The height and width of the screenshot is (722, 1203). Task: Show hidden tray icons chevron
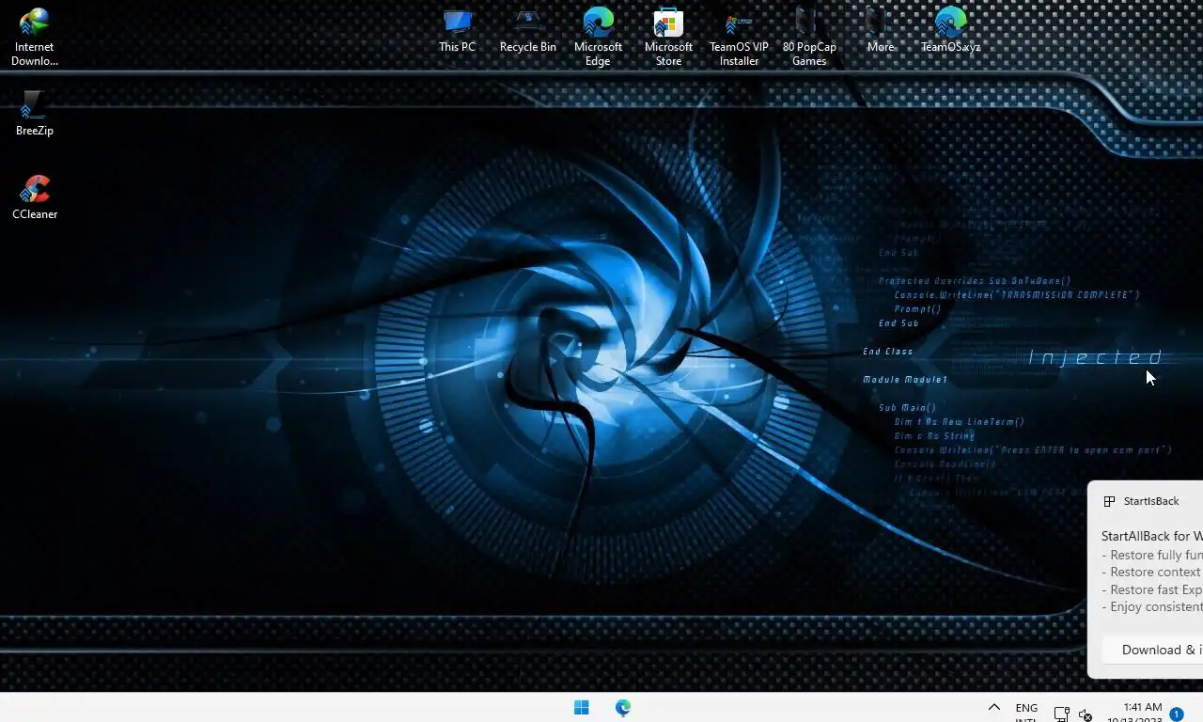click(x=993, y=707)
